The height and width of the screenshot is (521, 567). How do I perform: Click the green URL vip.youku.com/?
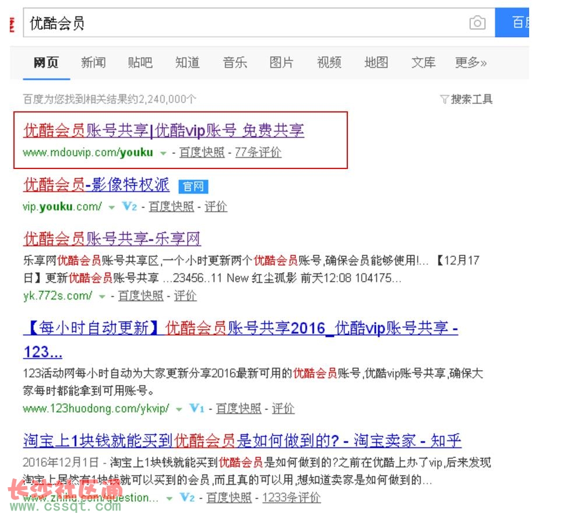[x=62, y=206]
